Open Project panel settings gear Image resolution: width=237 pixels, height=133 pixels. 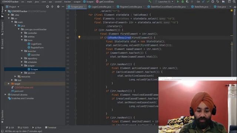[x=58, y=7]
